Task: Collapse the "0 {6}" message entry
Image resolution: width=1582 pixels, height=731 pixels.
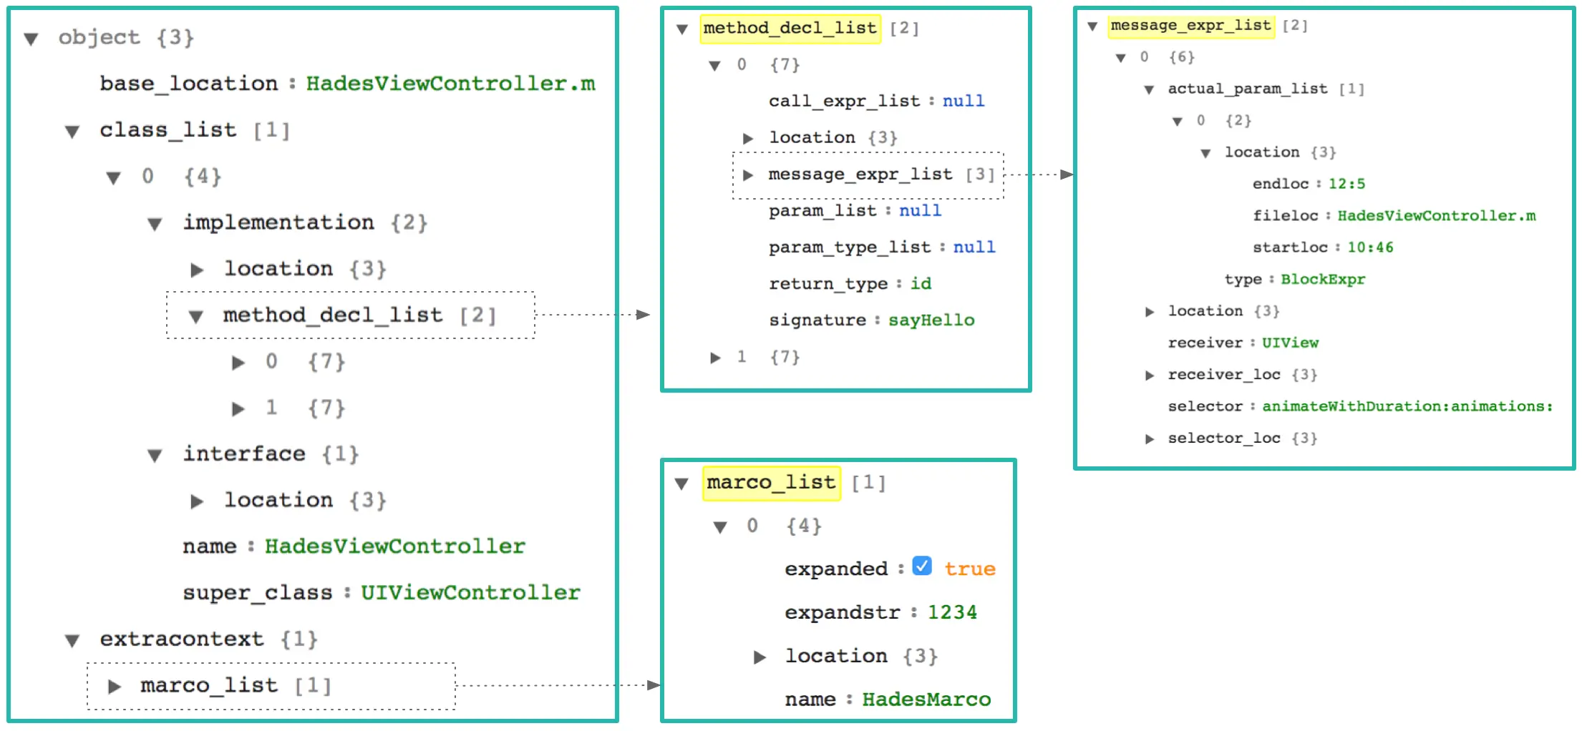Action: click(1121, 58)
